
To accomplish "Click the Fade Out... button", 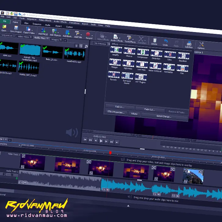I will click(x=150, y=109).
